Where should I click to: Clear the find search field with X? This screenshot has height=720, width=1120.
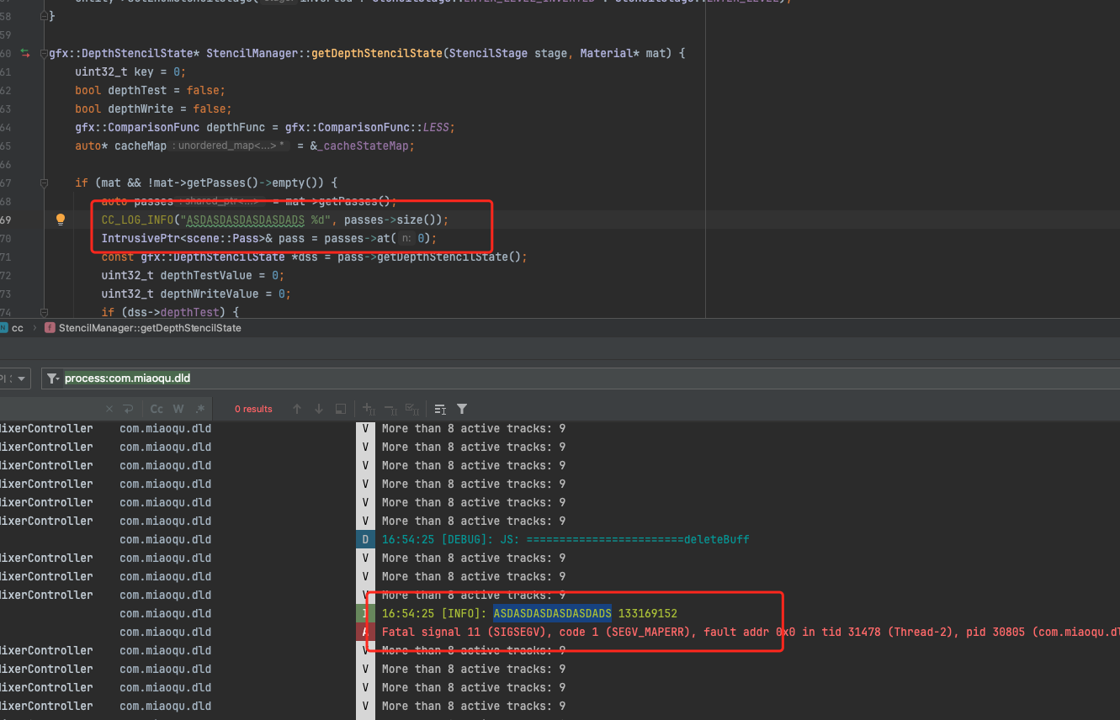point(109,409)
